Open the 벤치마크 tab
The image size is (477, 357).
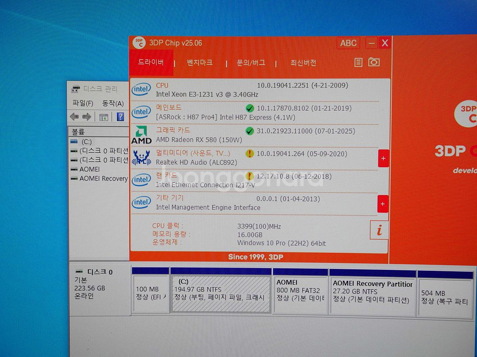[x=199, y=62]
